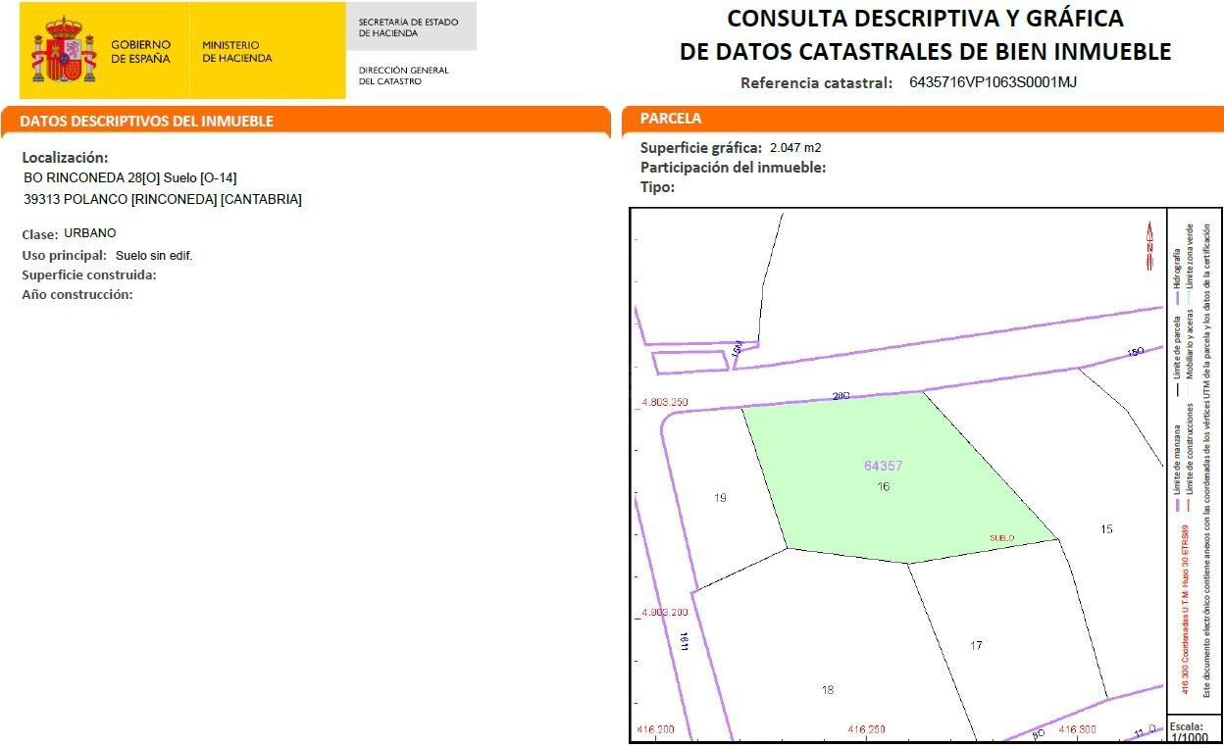Viewport: 1224px width, 748px height.
Task: Click the Spanish coat of arms logo
Action: pos(64,50)
